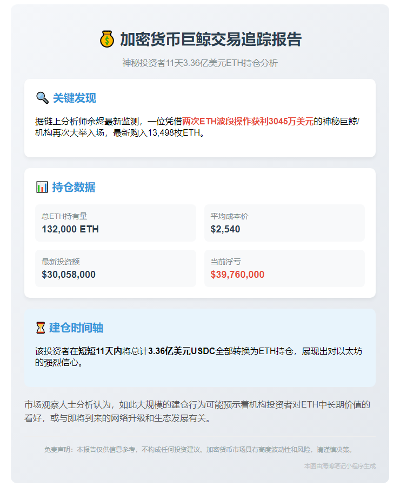Click the value 132,000 ETH
Image resolution: width=400 pixels, height=500 pixels.
pos(70,229)
